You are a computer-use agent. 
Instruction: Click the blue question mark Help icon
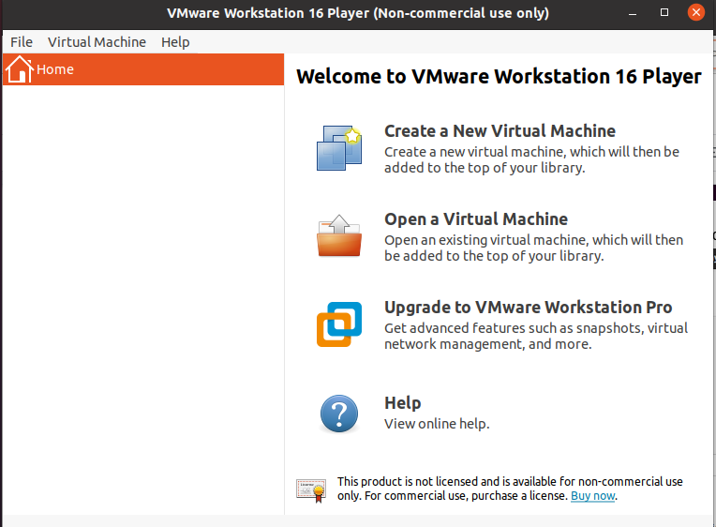(x=339, y=414)
